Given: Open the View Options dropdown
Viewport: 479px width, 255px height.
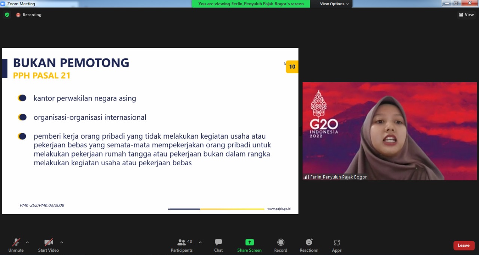Looking at the screenshot, I should 334,4.
